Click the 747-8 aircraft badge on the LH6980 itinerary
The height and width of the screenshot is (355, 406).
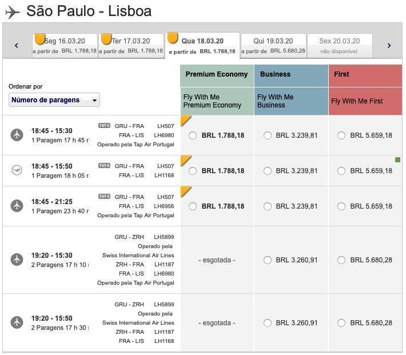pos(104,126)
